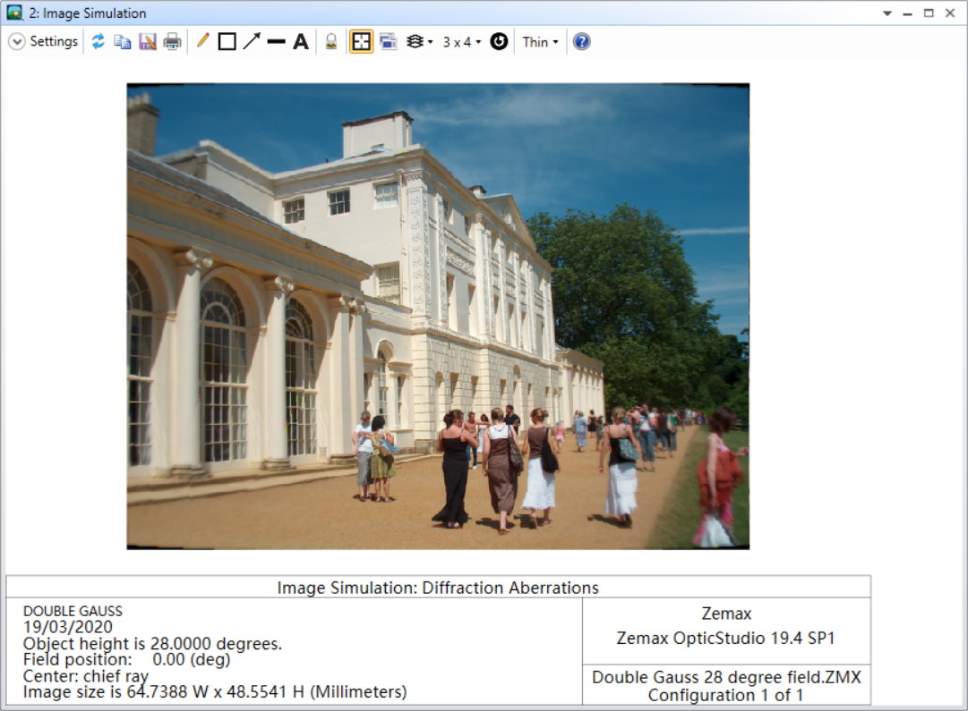Select the pencil annotation tool
The height and width of the screenshot is (711, 968).
tap(202, 41)
